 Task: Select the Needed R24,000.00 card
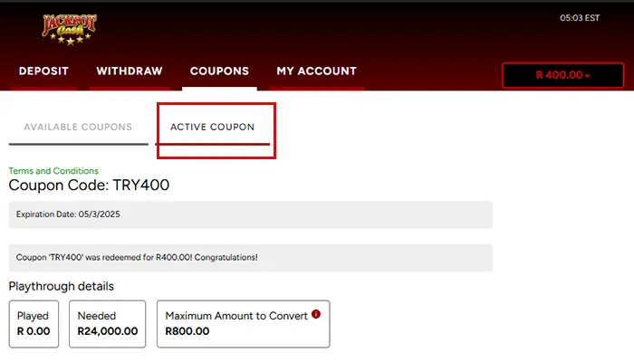click(x=108, y=324)
